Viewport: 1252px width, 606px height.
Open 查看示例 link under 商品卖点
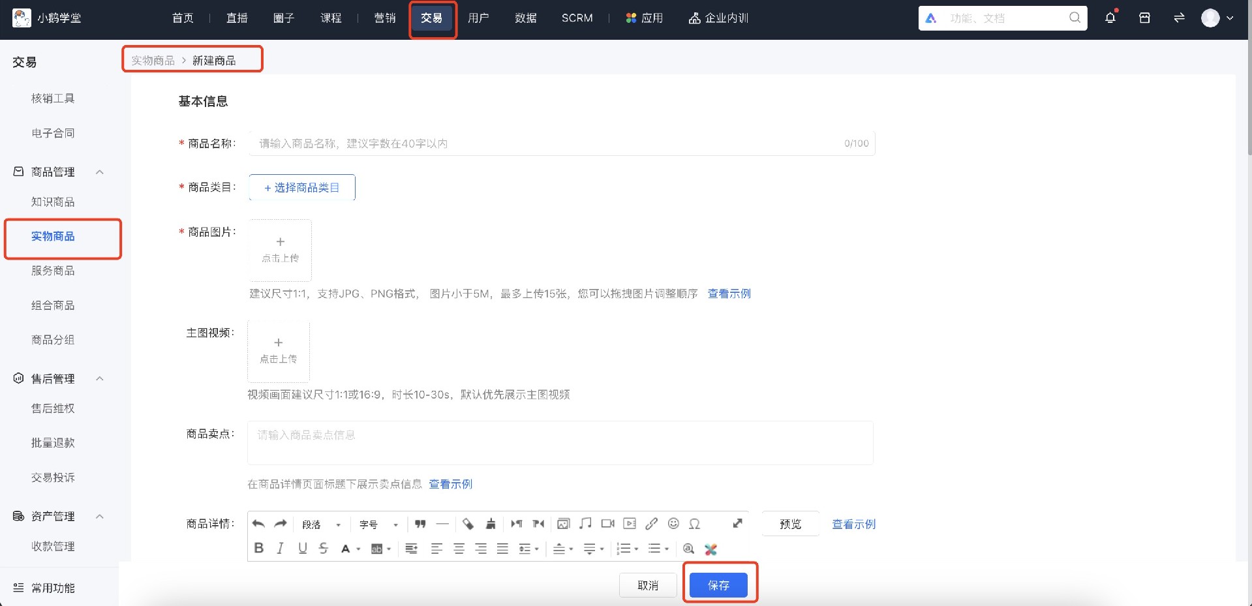coord(450,484)
